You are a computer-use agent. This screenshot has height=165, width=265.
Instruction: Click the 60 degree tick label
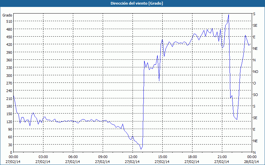(10, 137)
